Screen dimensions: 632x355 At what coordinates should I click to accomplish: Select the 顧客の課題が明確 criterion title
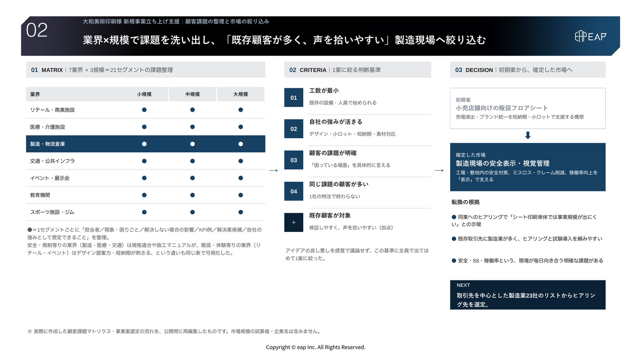[333, 153]
